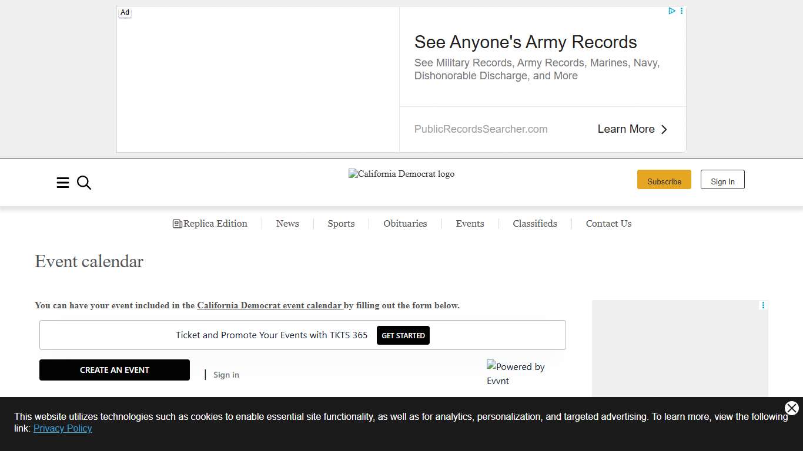This screenshot has width=803, height=451.
Task: Go to the News section
Action: (x=287, y=224)
